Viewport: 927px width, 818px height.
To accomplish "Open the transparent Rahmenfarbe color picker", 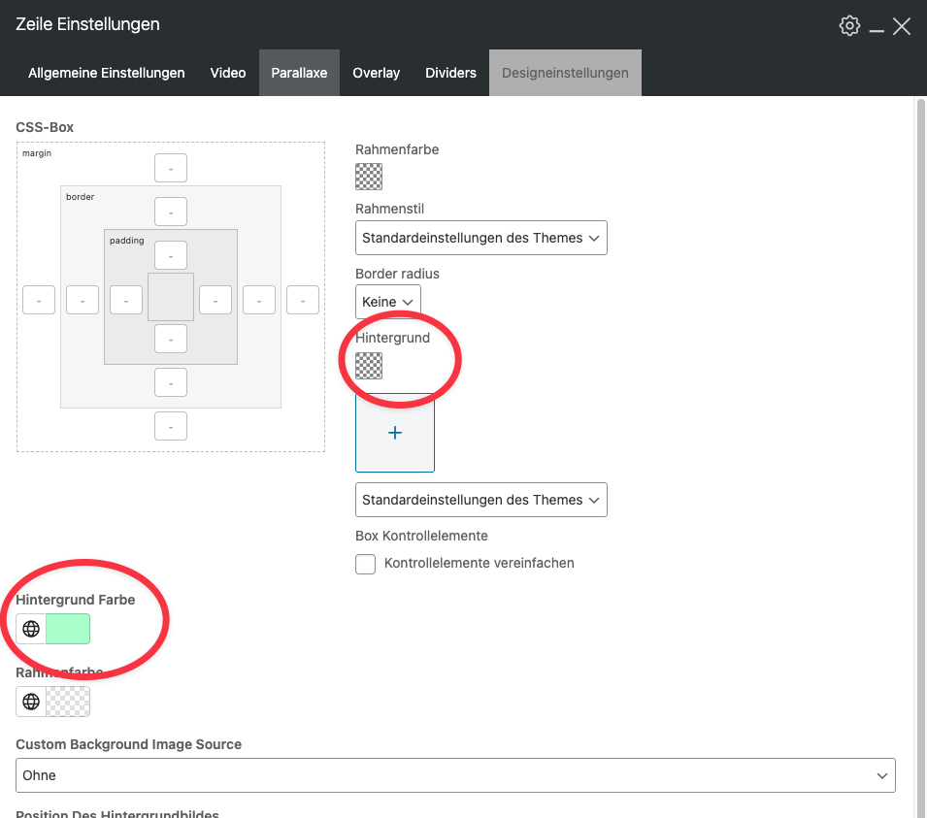I will tap(369, 177).
